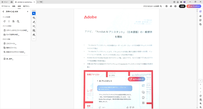203x109 pixels.
Task: Open the 電子サイン tab
Action: (26, 6)
